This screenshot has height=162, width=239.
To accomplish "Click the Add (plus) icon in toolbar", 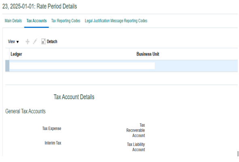I will pos(27,42).
